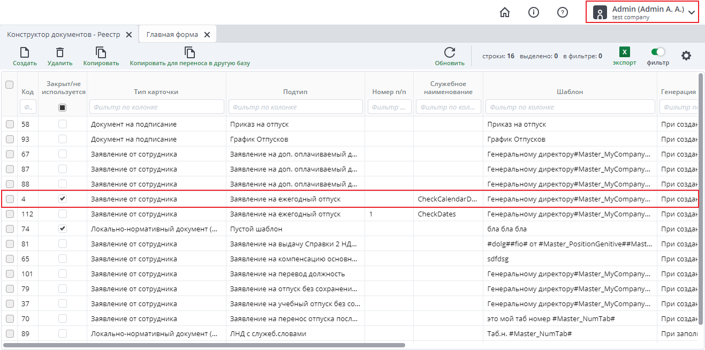The image size is (705, 350).
Task: Click the horizontal scrollbar at table bottom
Action: point(203,345)
